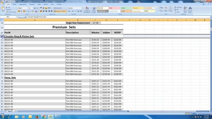Open the General number format dropdown
Viewport: 212px width, 119px height.
pyautogui.click(x=81, y=8)
